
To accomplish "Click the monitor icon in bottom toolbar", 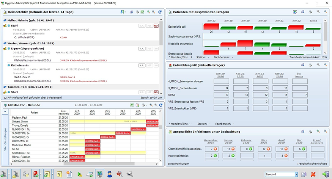I will pyautogui.click(x=100, y=174).
